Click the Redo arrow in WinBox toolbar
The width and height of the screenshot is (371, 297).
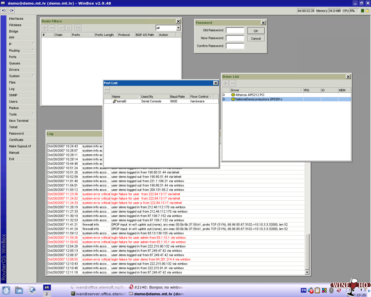tap(11, 10)
